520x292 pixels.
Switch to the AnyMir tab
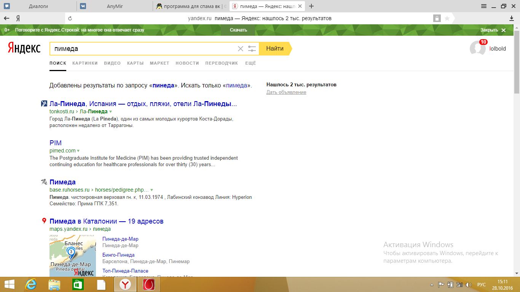coord(115,6)
